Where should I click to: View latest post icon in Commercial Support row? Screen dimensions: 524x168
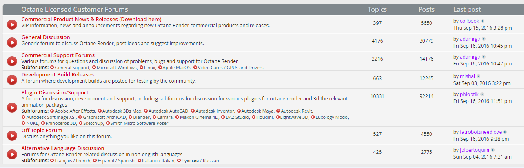tap(484, 57)
